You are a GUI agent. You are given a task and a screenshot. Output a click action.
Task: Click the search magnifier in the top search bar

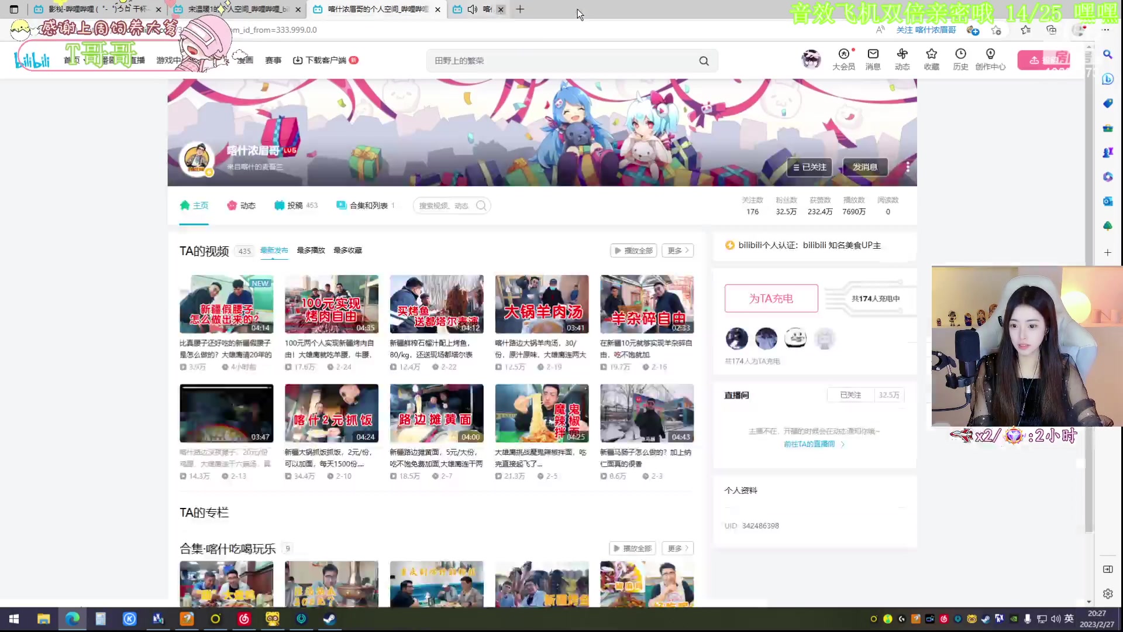pyautogui.click(x=704, y=60)
